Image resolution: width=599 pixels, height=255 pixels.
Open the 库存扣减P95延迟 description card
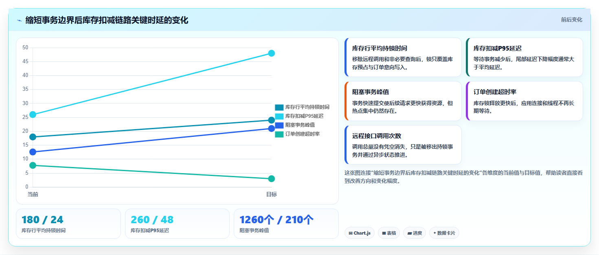click(524, 57)
